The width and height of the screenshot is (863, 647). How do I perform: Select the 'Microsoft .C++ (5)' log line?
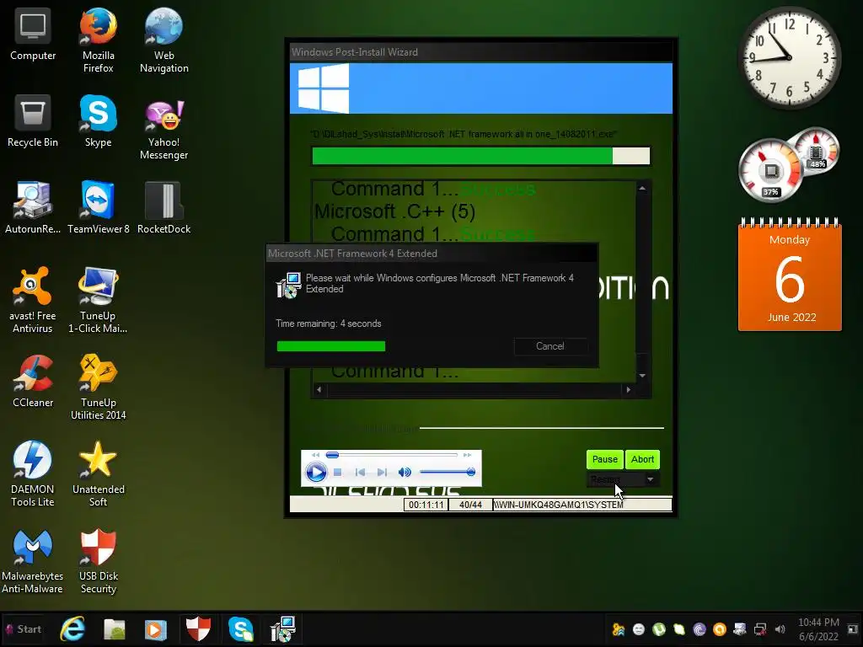pyautogui.click(x=394, y=211)
